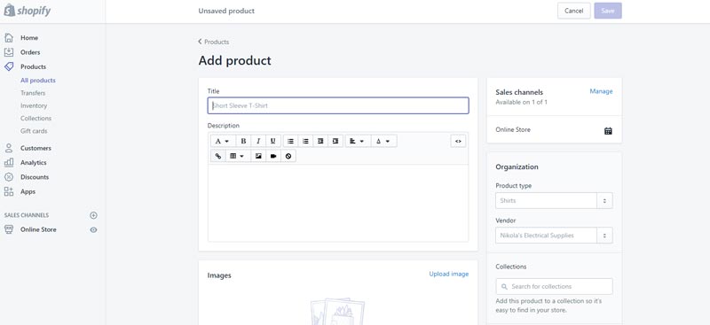Open Orders in the sidebar
Image resolution: width=710 pixels, height=325 pixels.
point(30,52)
